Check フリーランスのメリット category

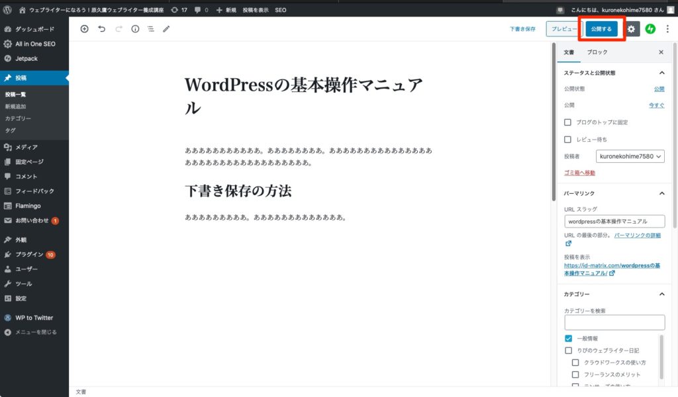pyautogui.click(x=575, y=375)
